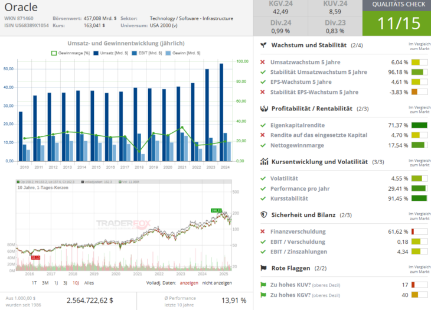This screenshot has width=431, height=310.
Task: Select the Alles chart timeframe
Action: pos(89,283)
